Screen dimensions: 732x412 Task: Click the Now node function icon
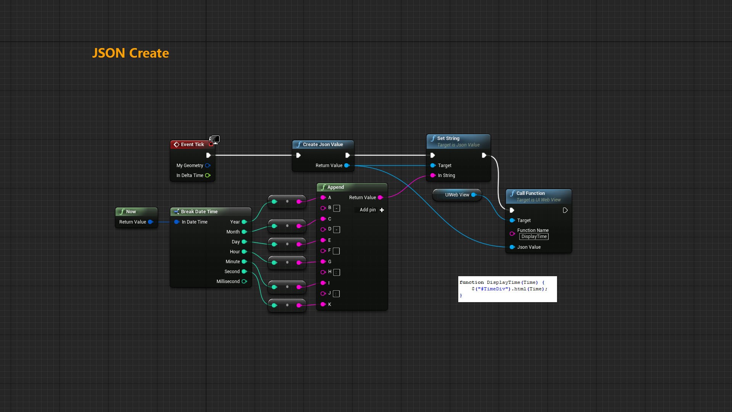pos(122,212)
